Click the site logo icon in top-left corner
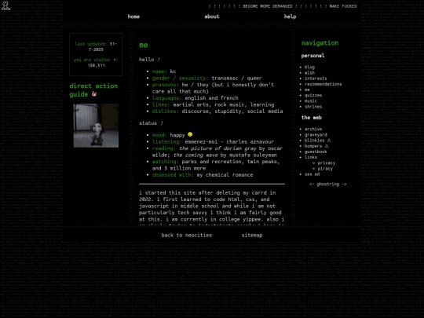Image resolution: width=424 pixels, height=318 pixels. pyautogui.click(x=5, y=5)
